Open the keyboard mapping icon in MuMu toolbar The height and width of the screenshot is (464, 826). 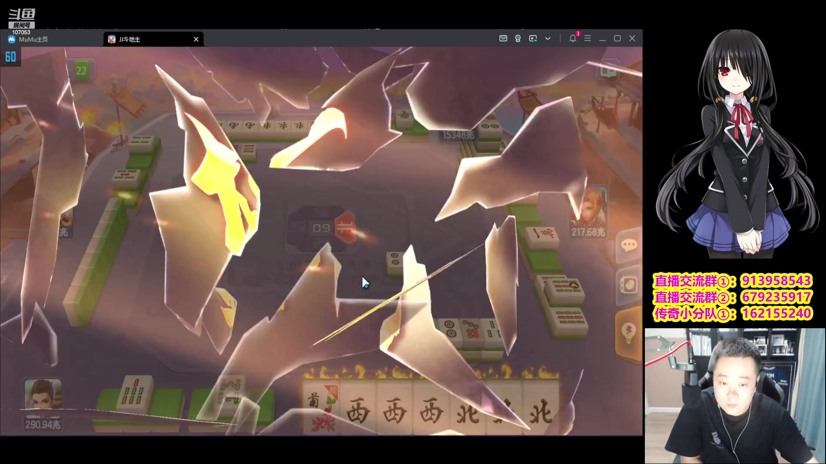(503, 39)
